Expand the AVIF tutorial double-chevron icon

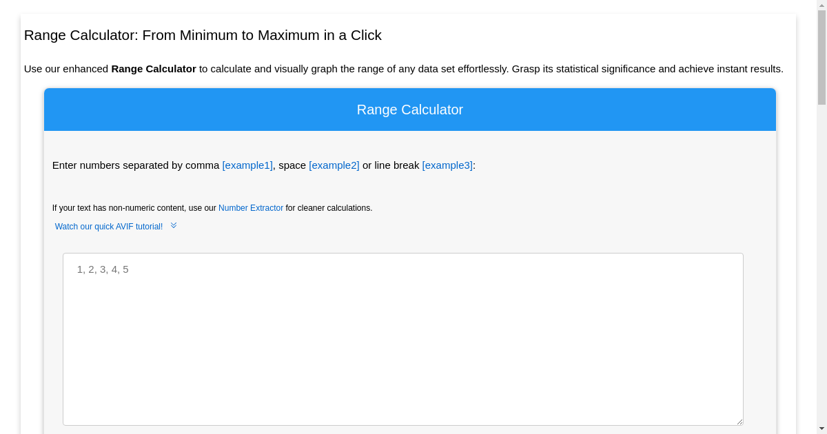pyautogui.click(x=173, y=225)
